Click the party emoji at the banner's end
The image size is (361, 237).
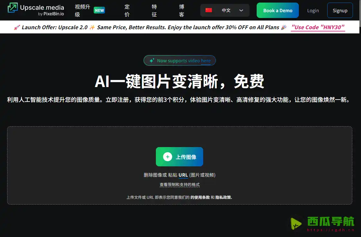tap(283, 27)
